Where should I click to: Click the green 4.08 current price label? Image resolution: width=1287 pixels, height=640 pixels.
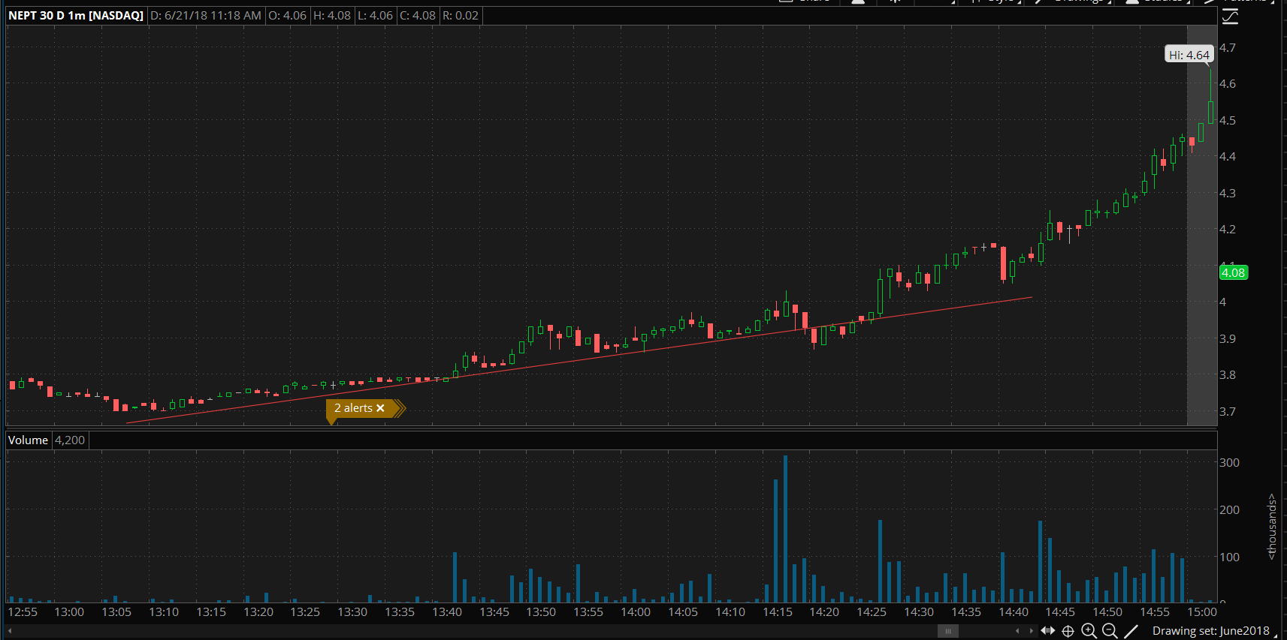tap(1233, 272)
